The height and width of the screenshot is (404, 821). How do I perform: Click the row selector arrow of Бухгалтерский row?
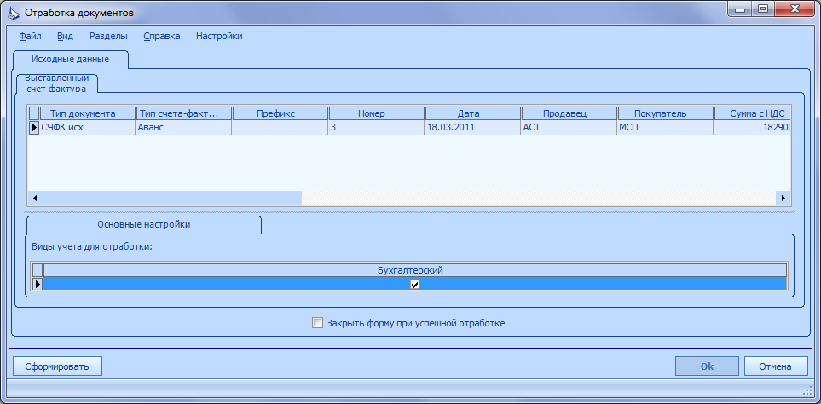pyautogui.click(x=38, y=284)
